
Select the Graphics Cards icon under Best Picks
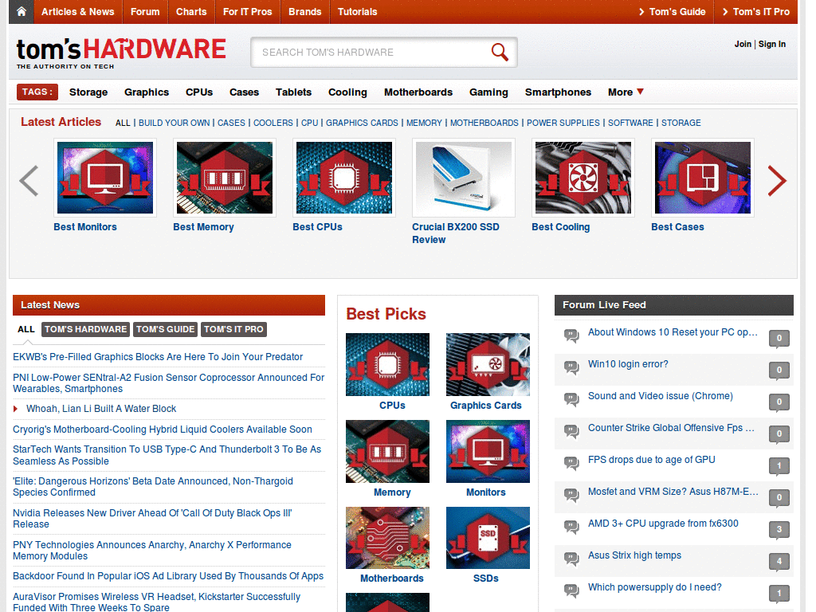click(488, 364)
